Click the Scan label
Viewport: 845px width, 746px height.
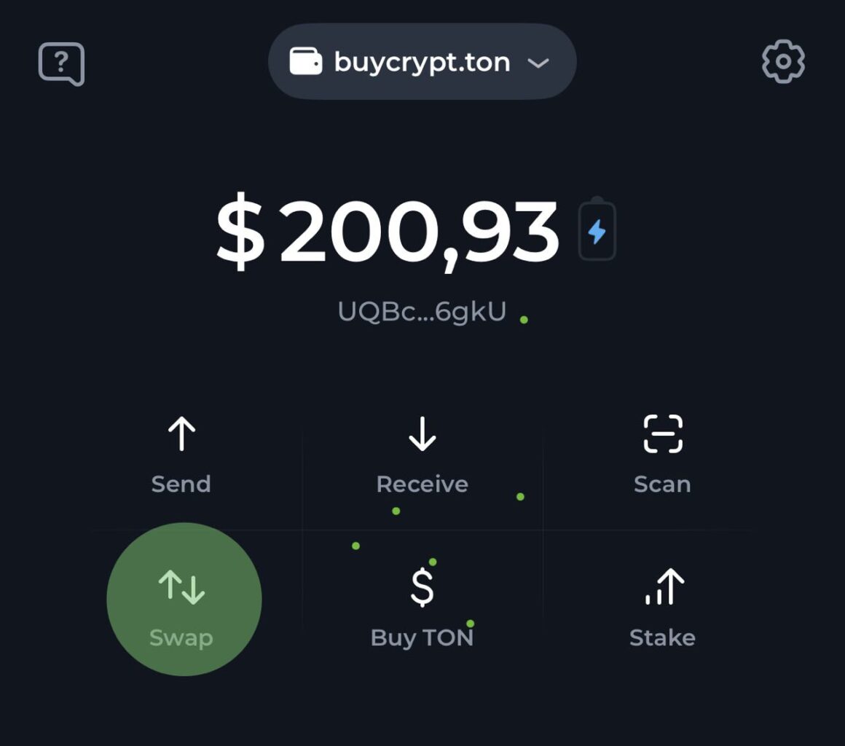[x=662, y=484]
